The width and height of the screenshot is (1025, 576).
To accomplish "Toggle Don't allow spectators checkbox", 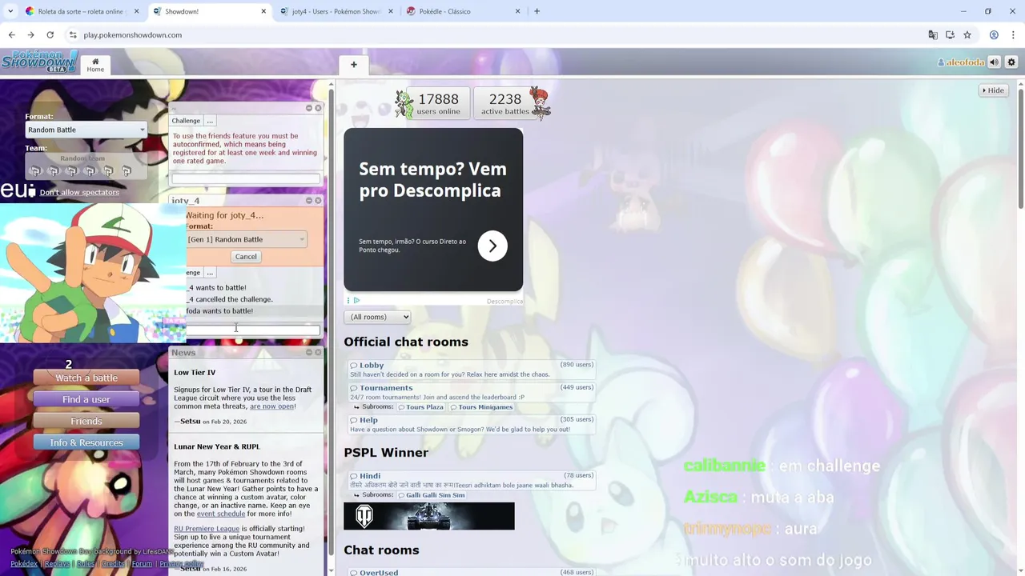I will tap(32, 192).
